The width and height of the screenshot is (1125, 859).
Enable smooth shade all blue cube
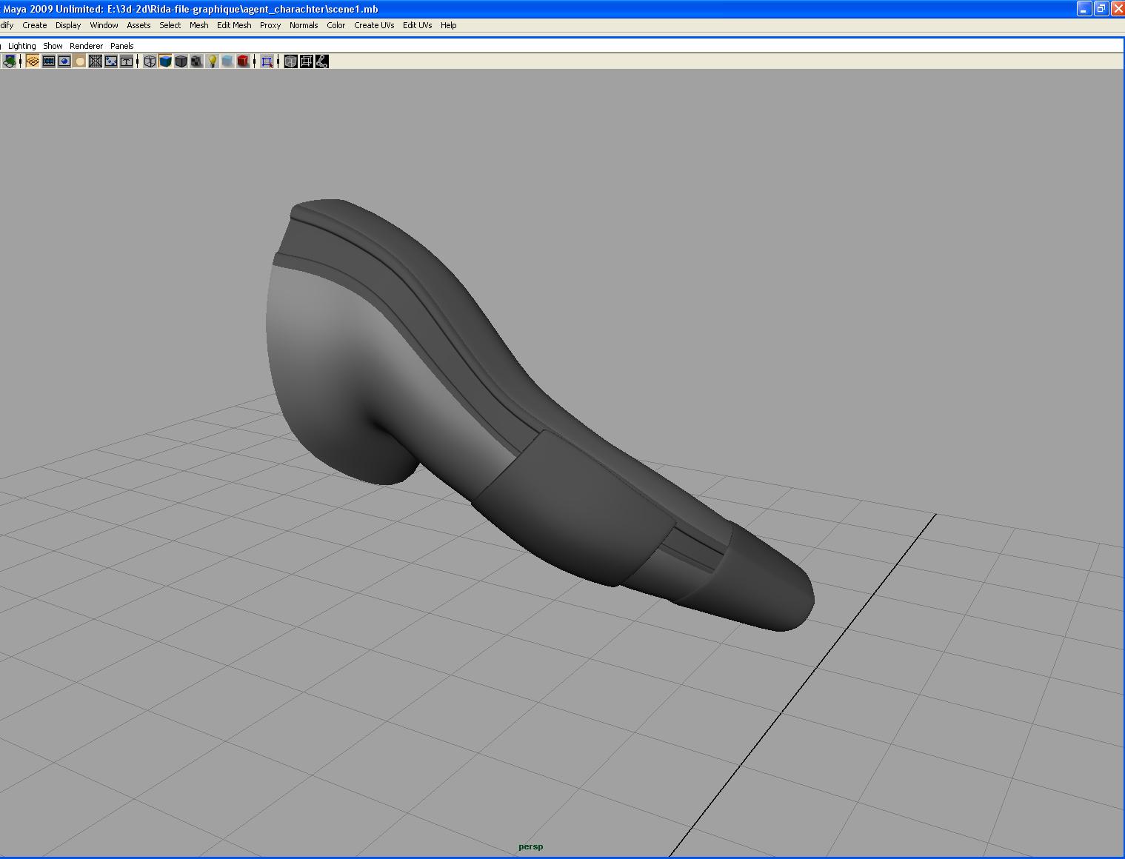tap(165, 61)
